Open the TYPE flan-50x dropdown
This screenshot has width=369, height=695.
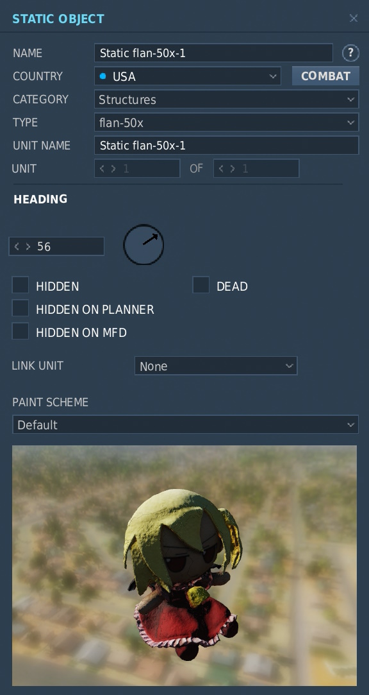click(x=227, y=123)
